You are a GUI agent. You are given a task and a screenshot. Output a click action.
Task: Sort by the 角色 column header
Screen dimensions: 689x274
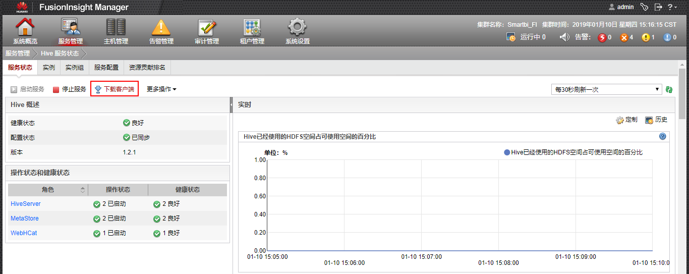click(48, 190)
